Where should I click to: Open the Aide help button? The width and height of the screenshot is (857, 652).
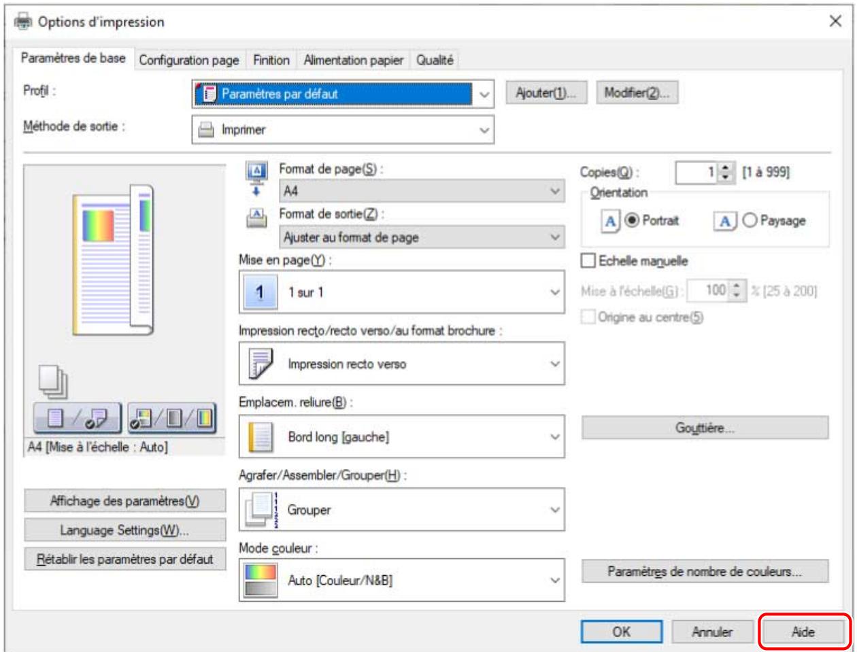pos(803,632)
